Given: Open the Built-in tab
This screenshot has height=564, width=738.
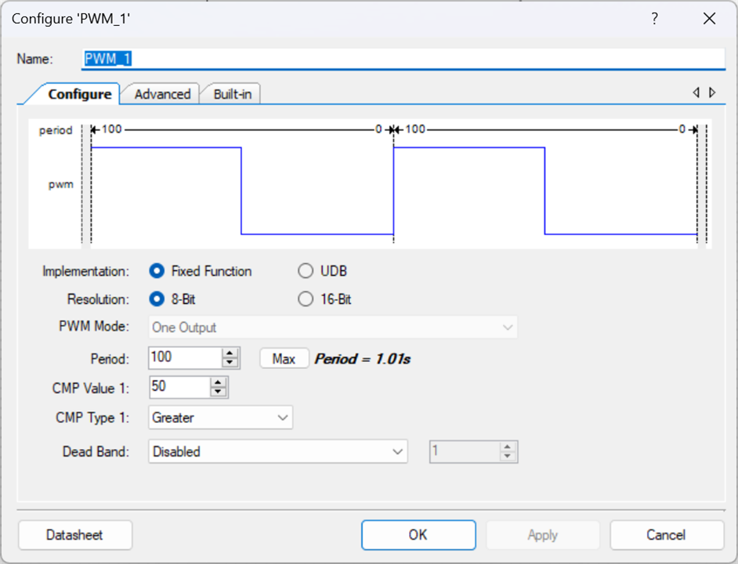Looking at the screenshot, I should [233, 94].
